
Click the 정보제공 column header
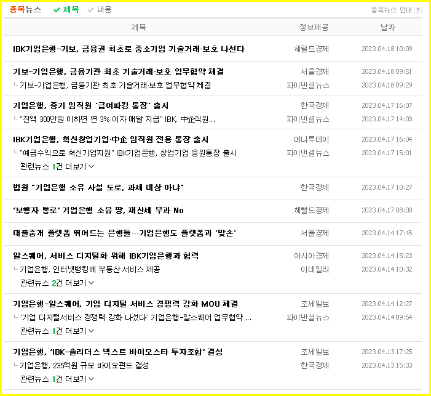click(x=314, y=27)
